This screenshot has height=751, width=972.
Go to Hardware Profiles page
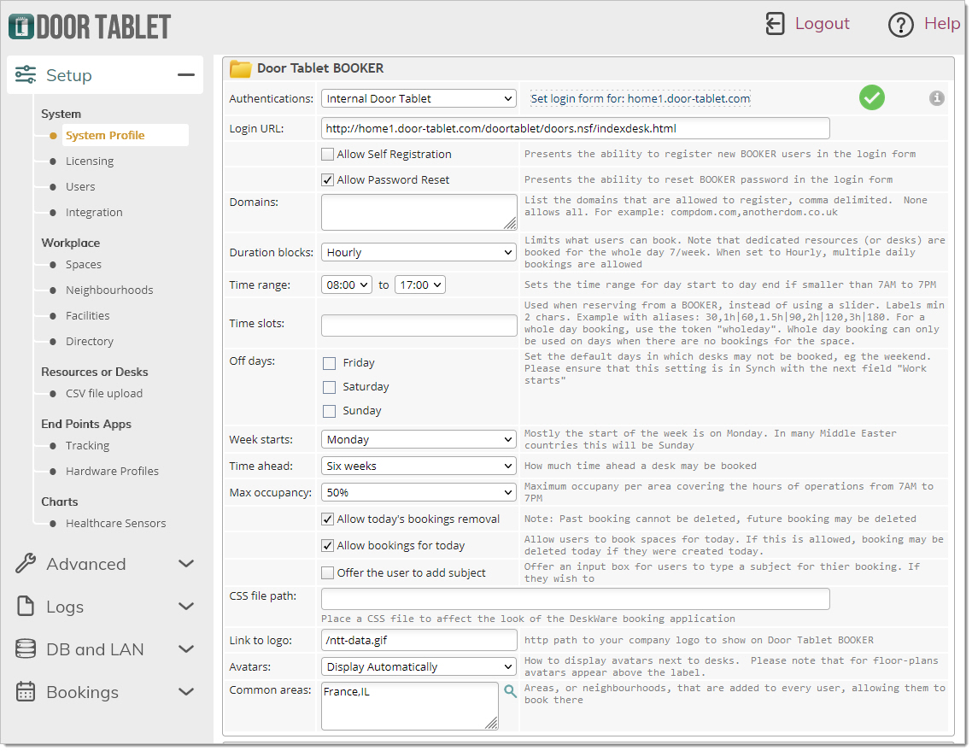coord(112,472)
